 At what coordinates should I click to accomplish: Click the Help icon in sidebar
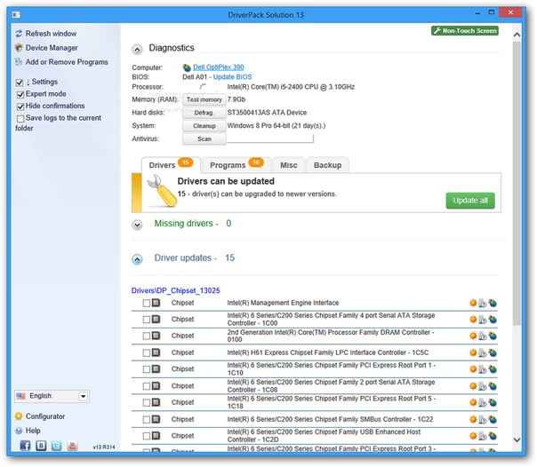[x=19, y=431]
